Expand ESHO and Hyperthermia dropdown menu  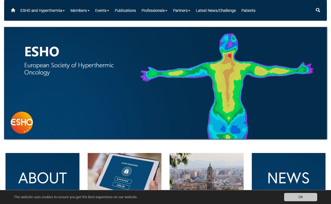click(43, 10)
